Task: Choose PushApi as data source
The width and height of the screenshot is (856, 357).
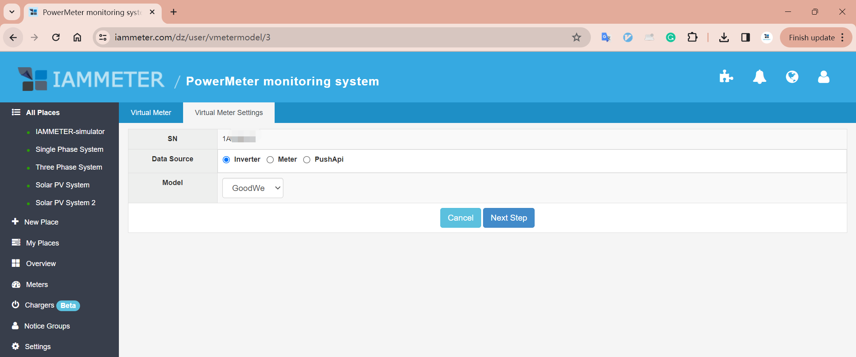Action: pyautogui.click(x=307, y=160)
